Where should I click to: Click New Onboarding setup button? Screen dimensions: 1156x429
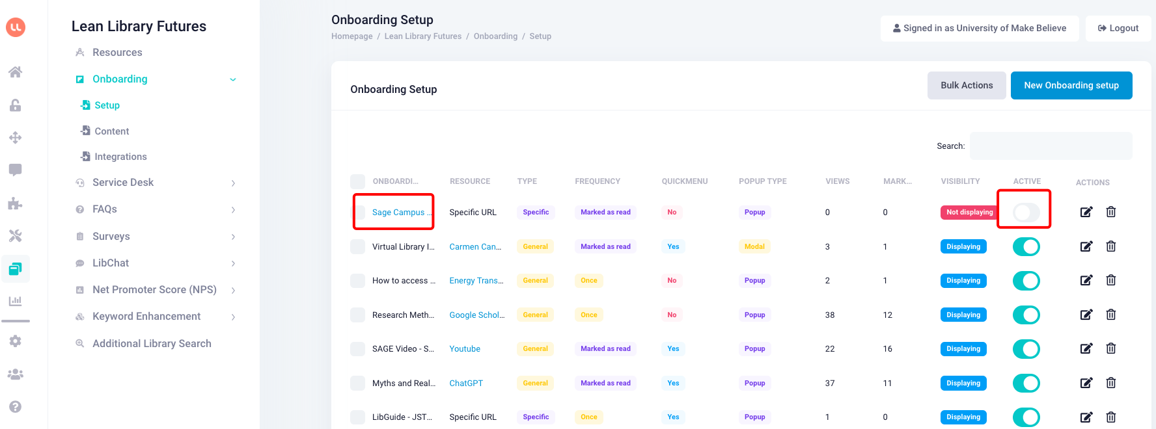click(x=1071, y=85)
